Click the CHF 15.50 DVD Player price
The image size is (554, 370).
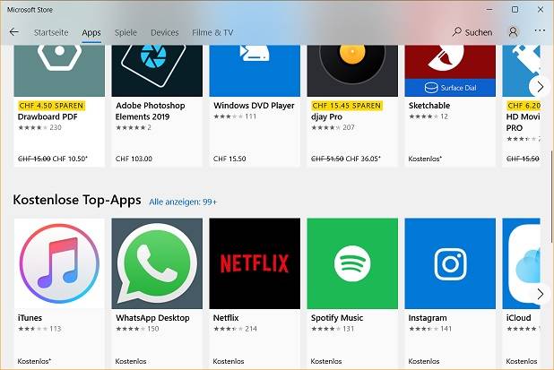[x=229, y=159]
